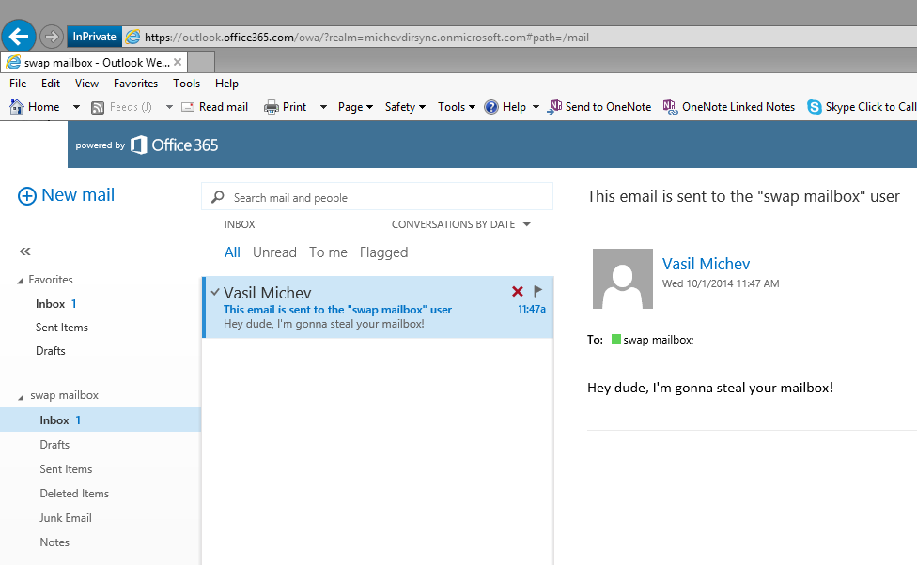
Task: Click the Wed 10/1/2014 11:47 AM timestamp
Action: (721, 283)
